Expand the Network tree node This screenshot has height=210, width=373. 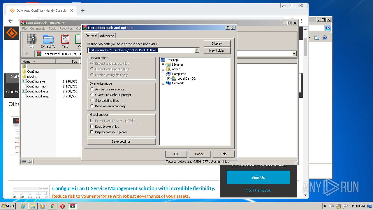(x=163, y=83)
